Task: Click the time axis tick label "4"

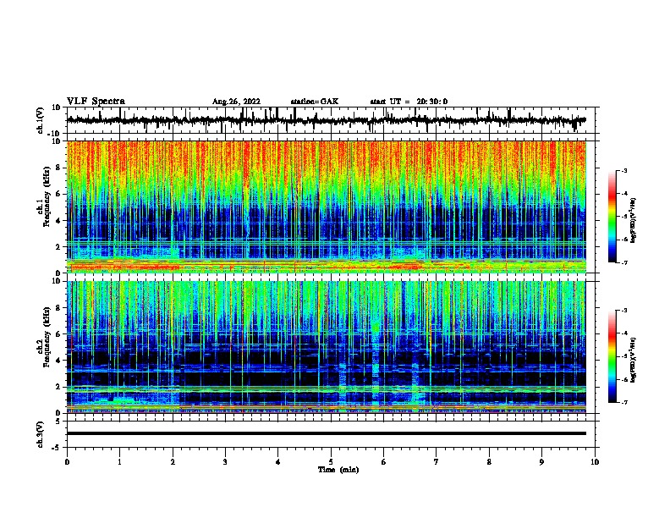Action: click(x=278, y=462)
